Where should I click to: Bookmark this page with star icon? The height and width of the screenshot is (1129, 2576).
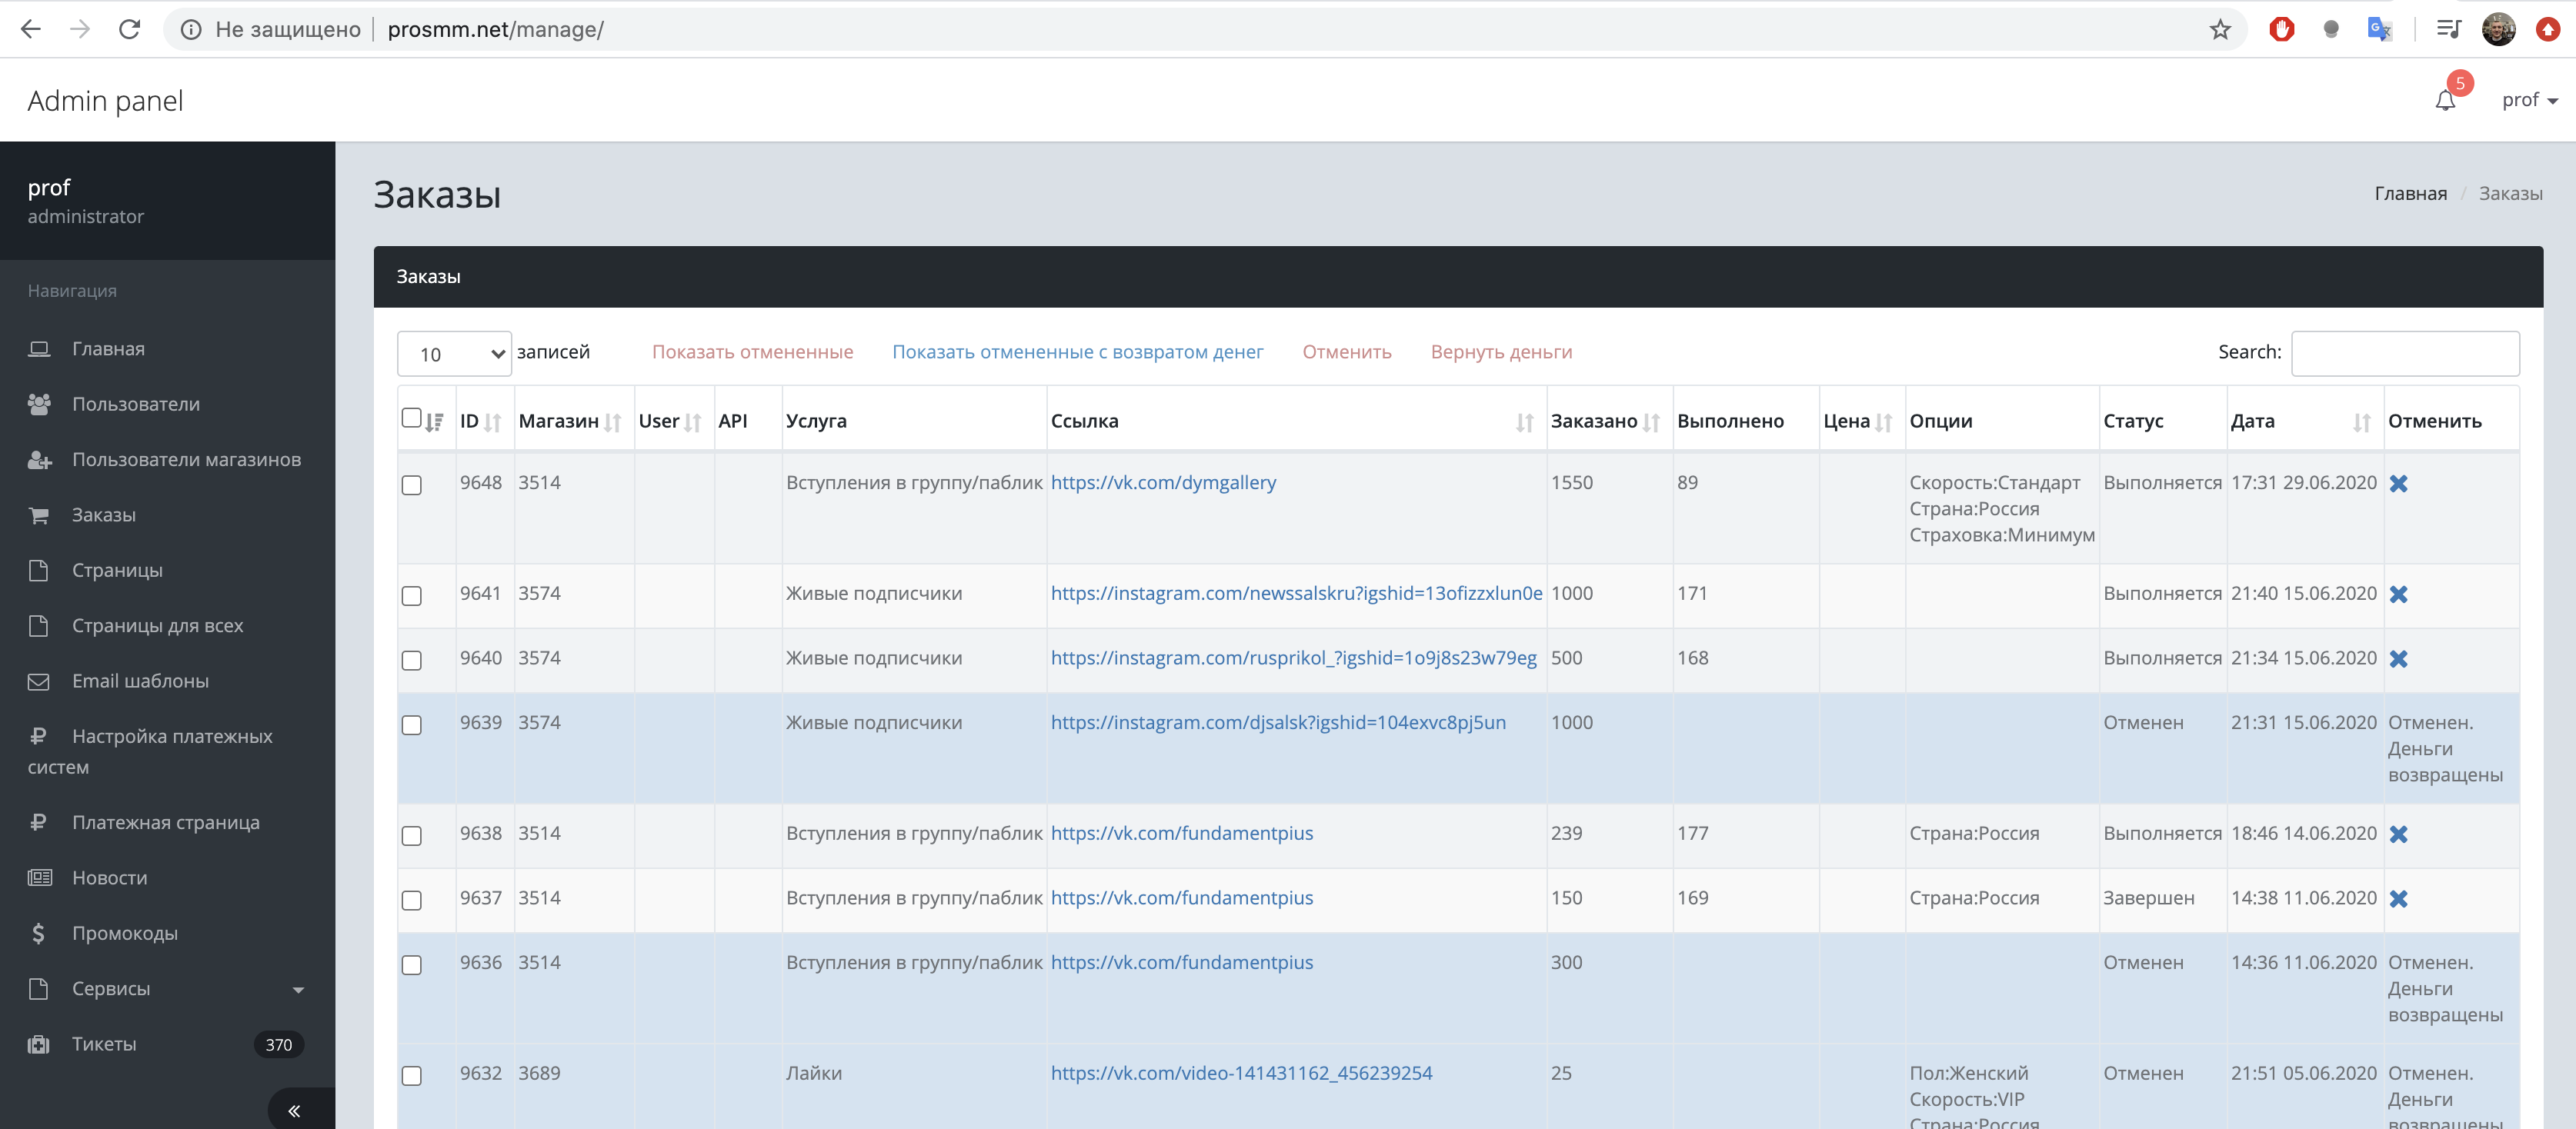(2220, 29)
